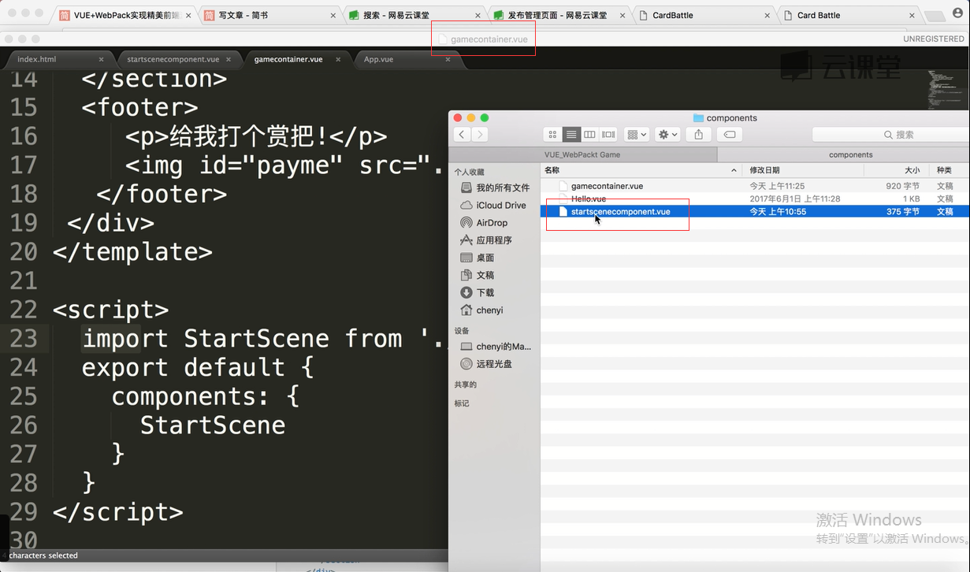Click the closing template tag on line 20

(x=132, y=252)
